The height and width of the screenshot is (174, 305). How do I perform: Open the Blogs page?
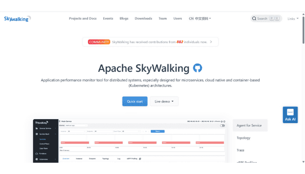pyautogui.click(x=124, y=18)
